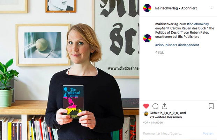Open the mairischverlag username in the header
217x140 pixels.
click(166, 8)
